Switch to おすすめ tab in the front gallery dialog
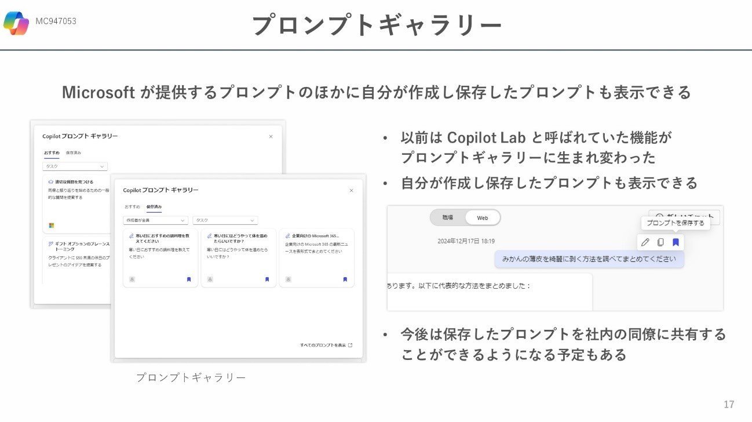Image resolution: width=752 pixels, height=422 pixels. tap(132, 206)
